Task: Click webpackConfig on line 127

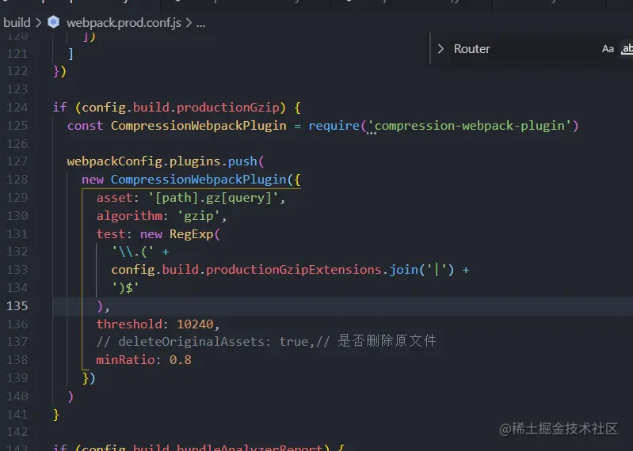Action: point(115,161)
